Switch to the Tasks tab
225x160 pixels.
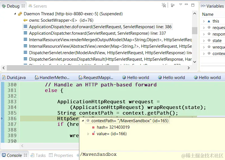38,155
